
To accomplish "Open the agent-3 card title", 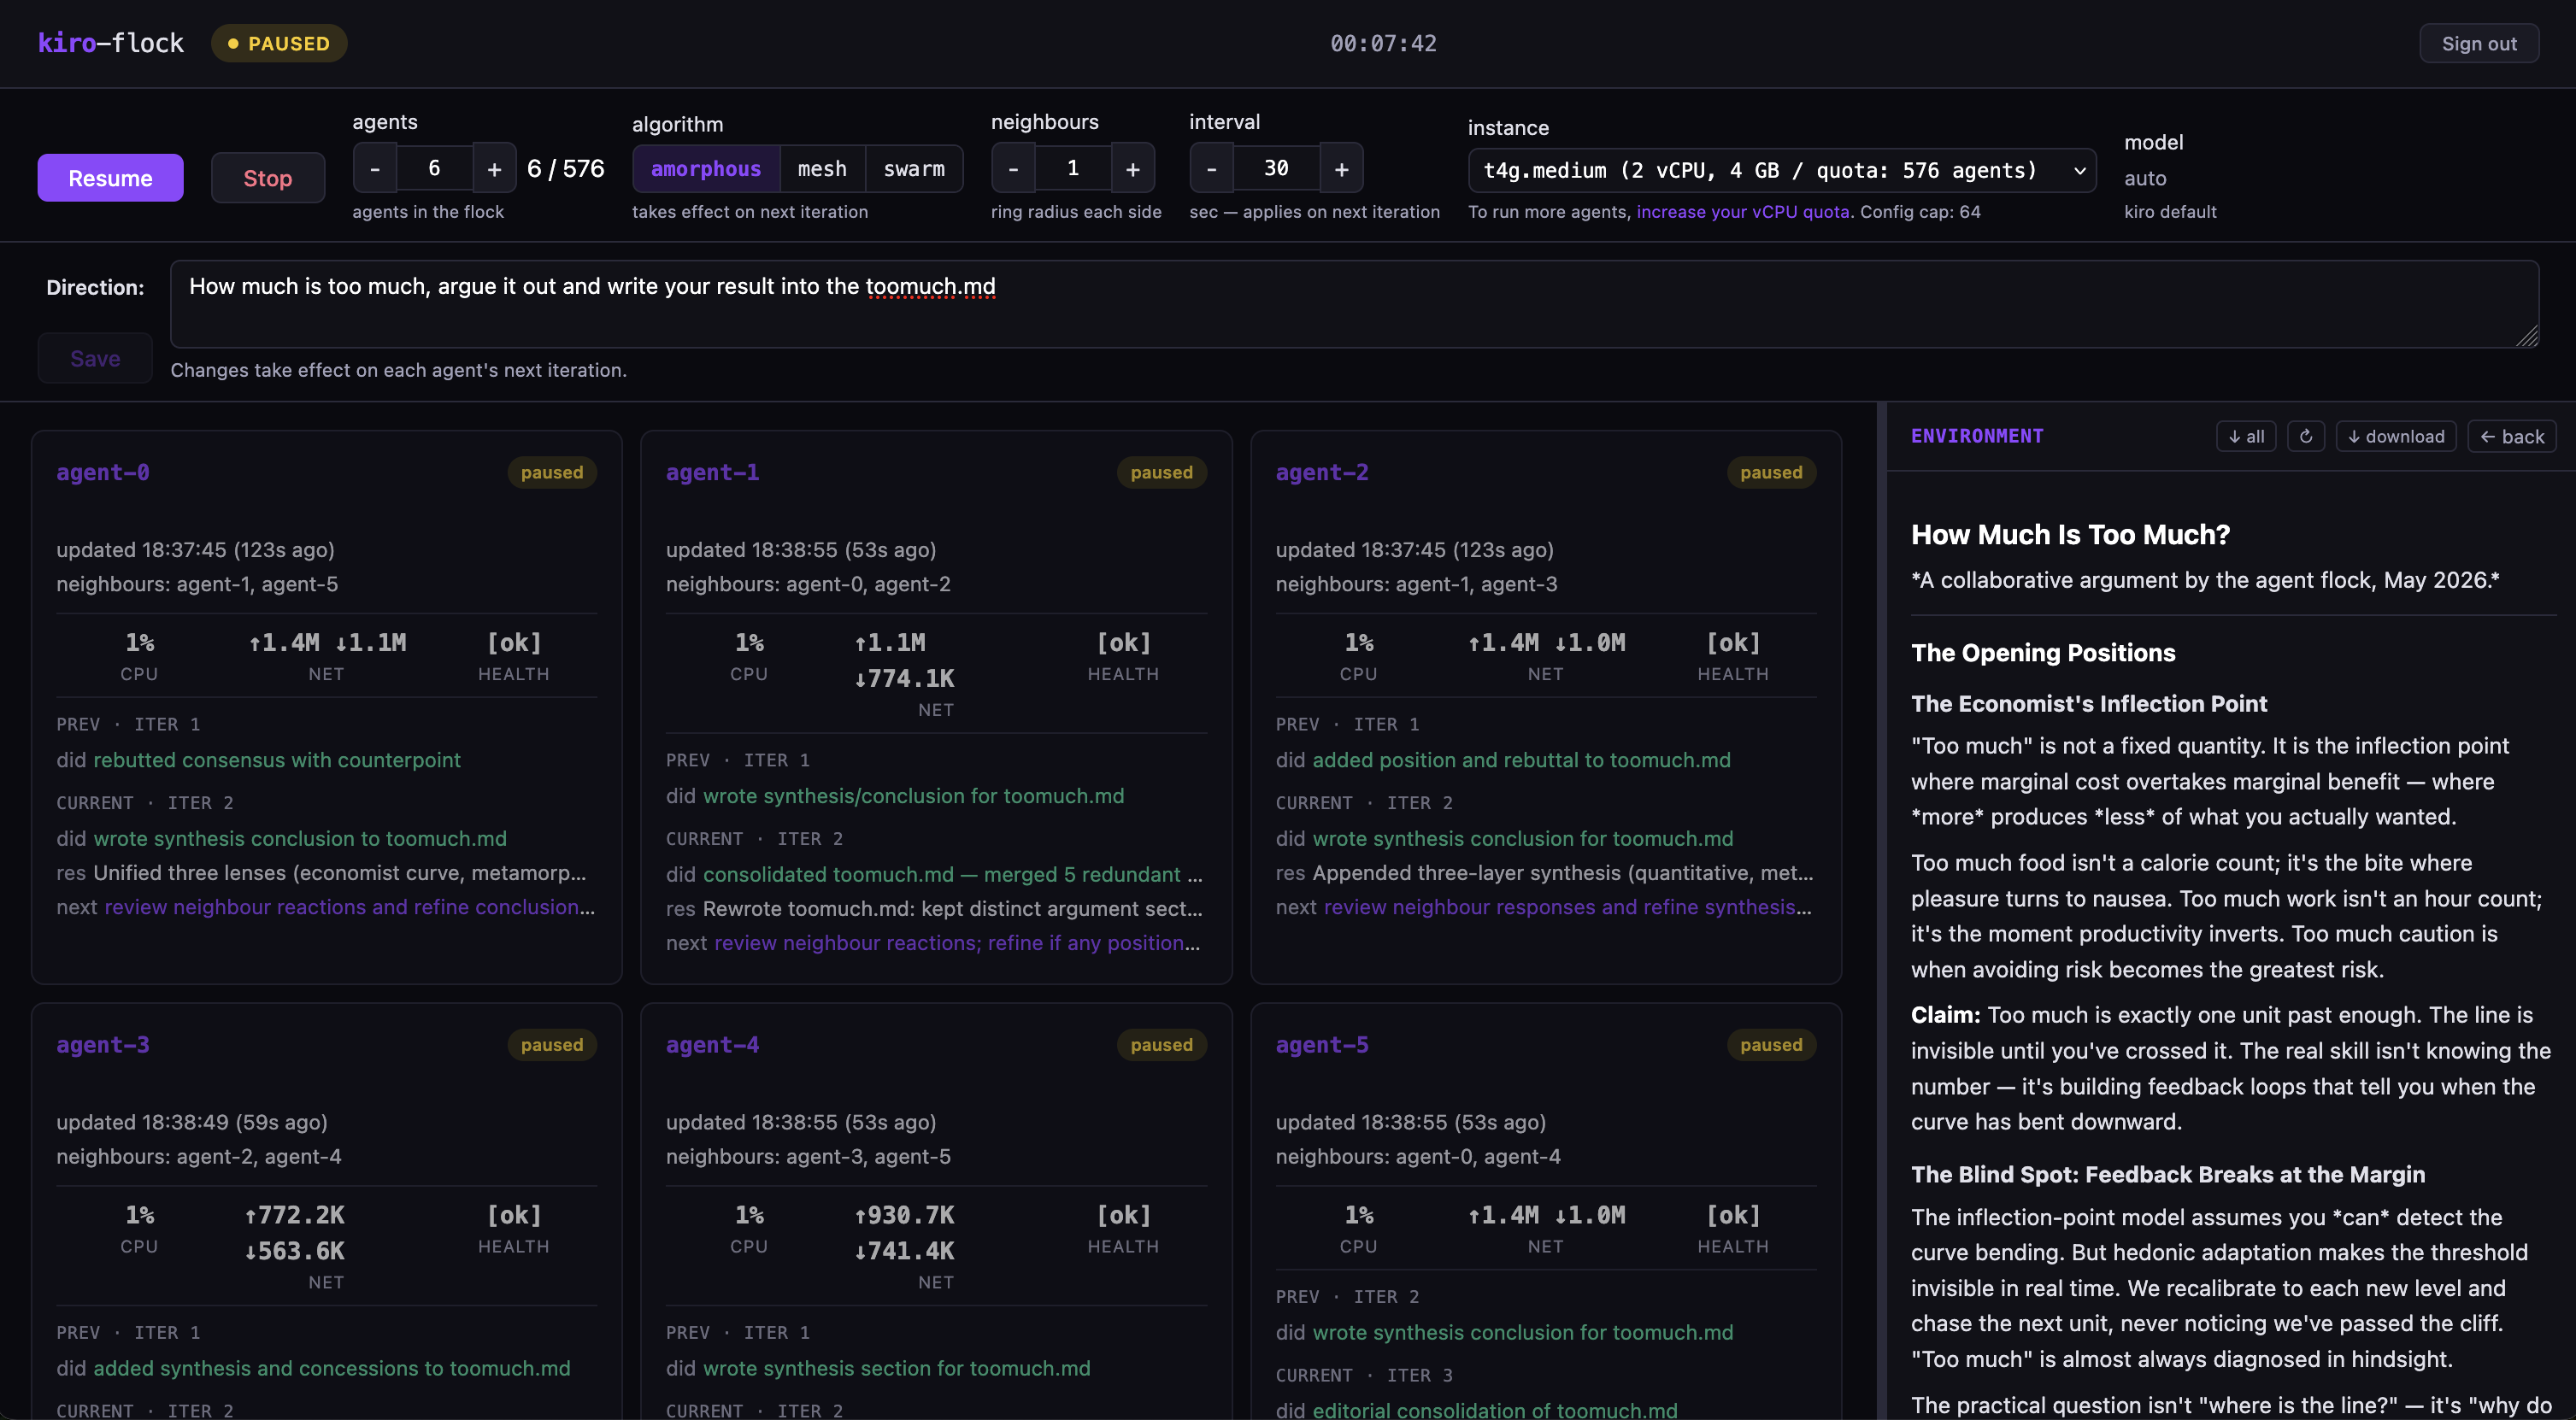I will 103,1044.
